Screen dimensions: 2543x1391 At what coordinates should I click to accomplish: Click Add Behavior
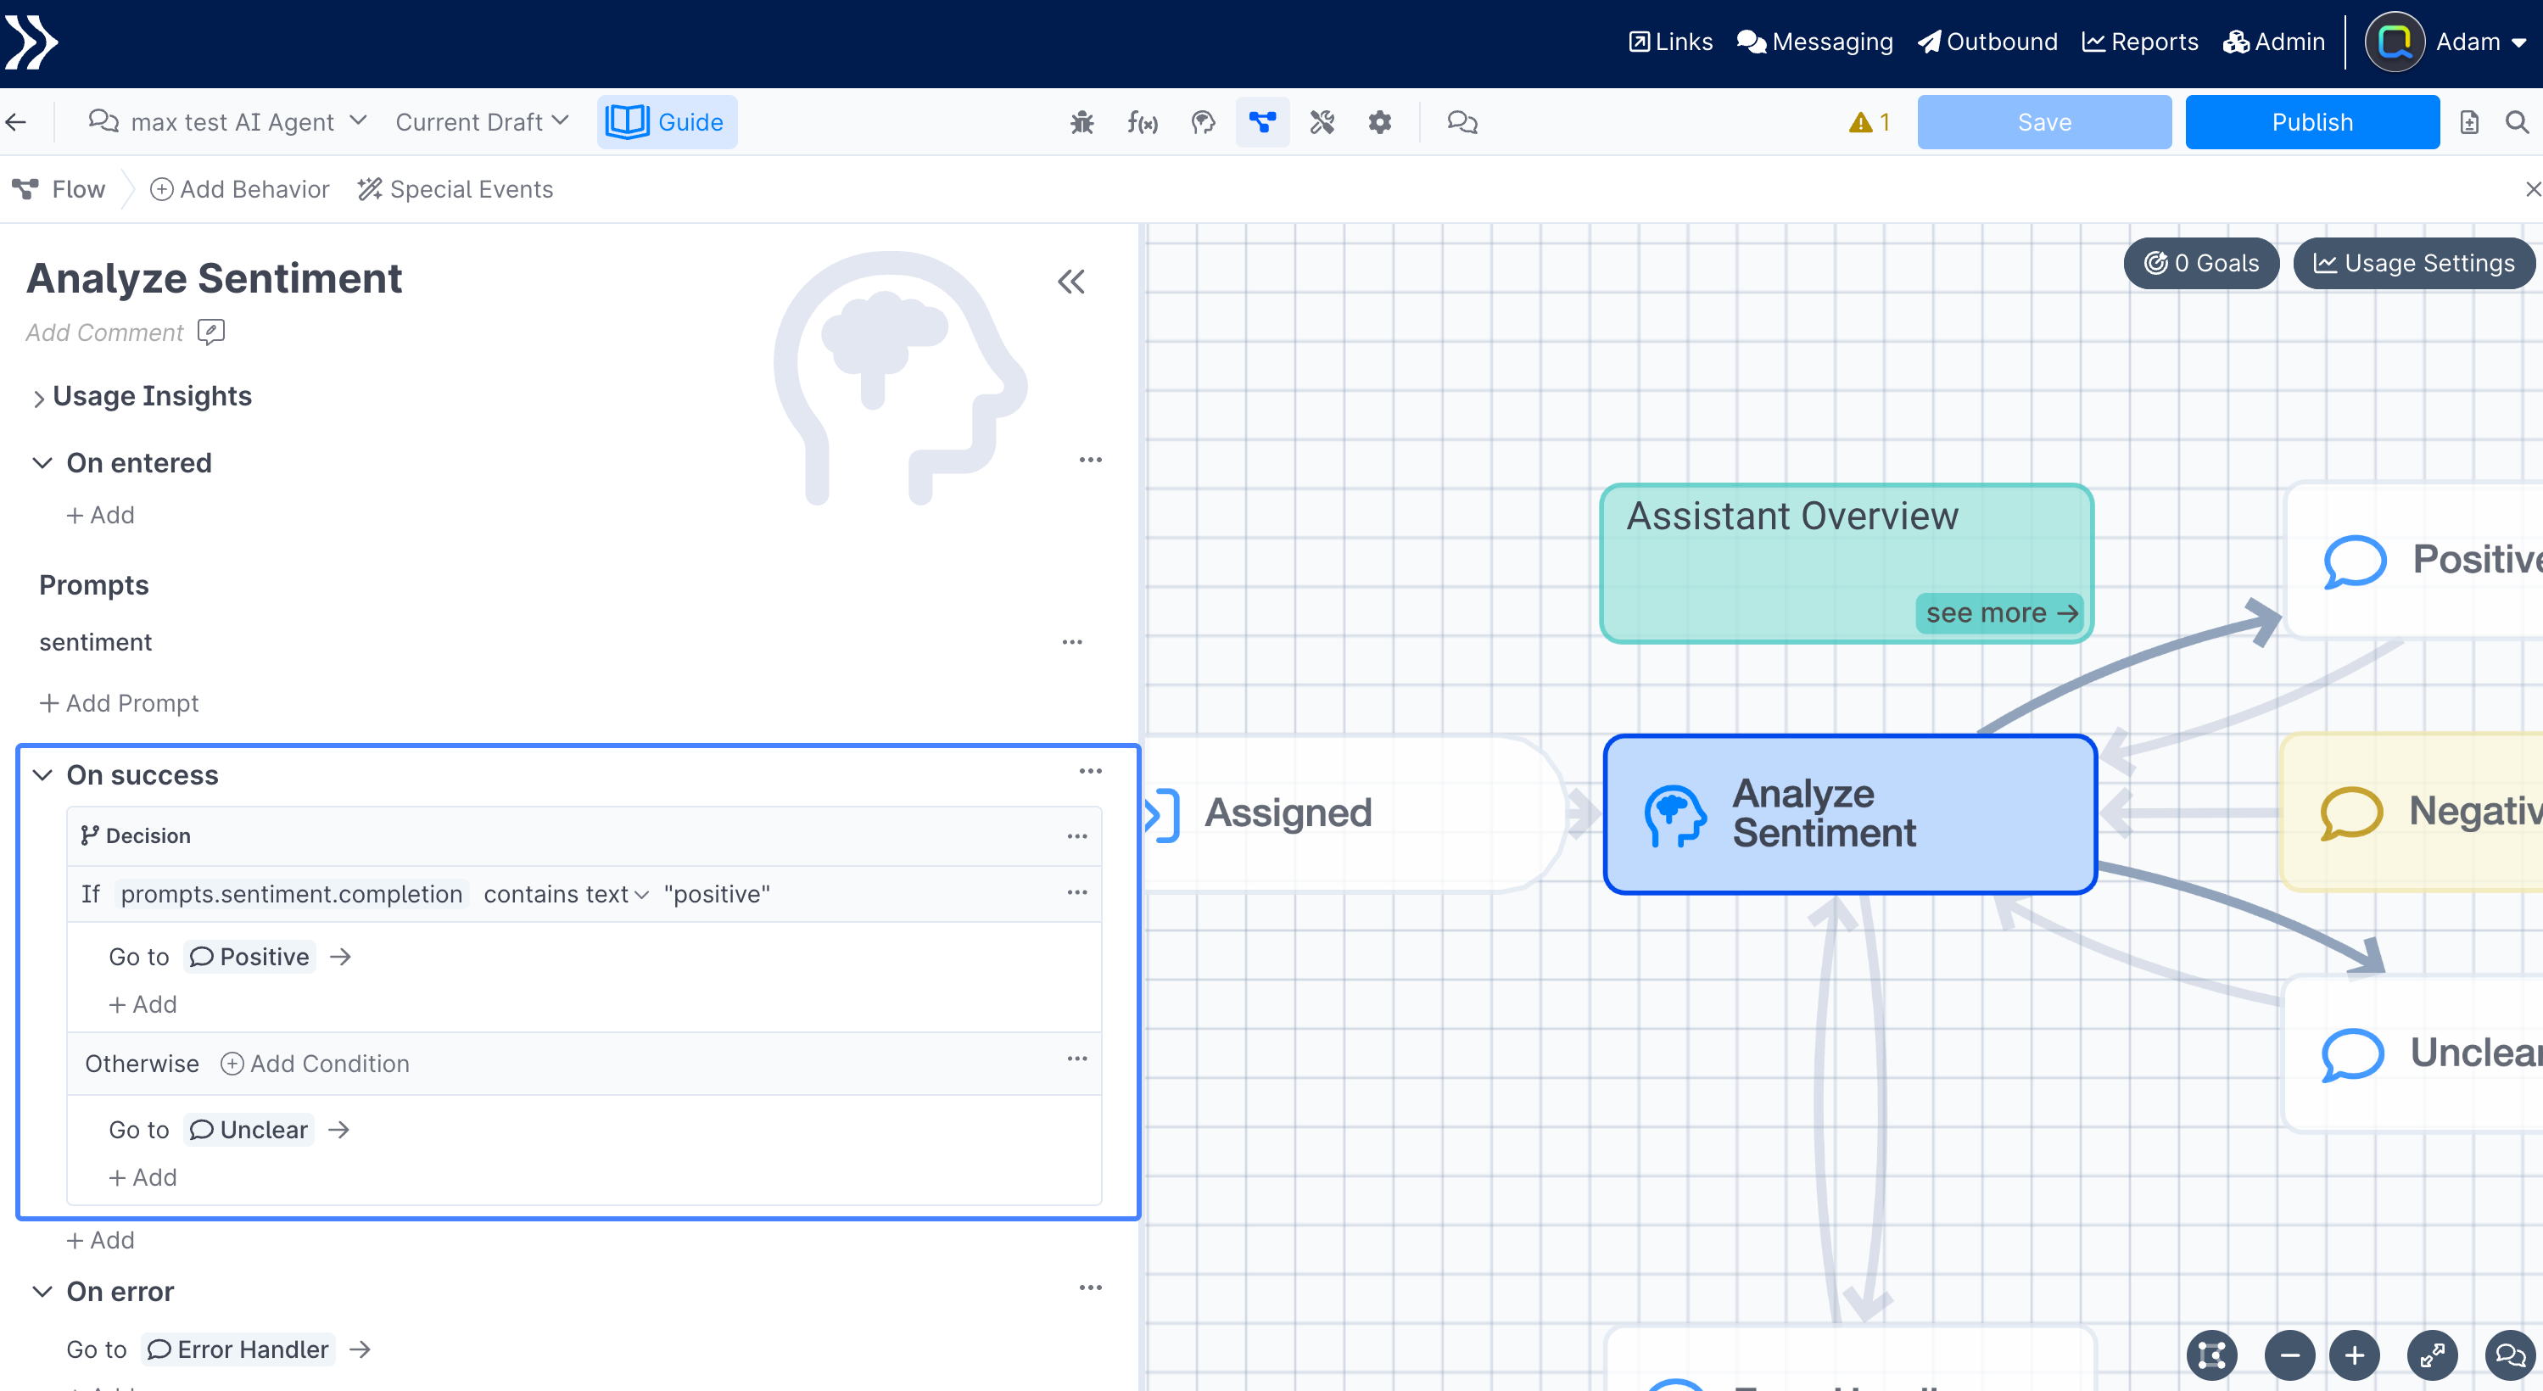click(240, 189)
